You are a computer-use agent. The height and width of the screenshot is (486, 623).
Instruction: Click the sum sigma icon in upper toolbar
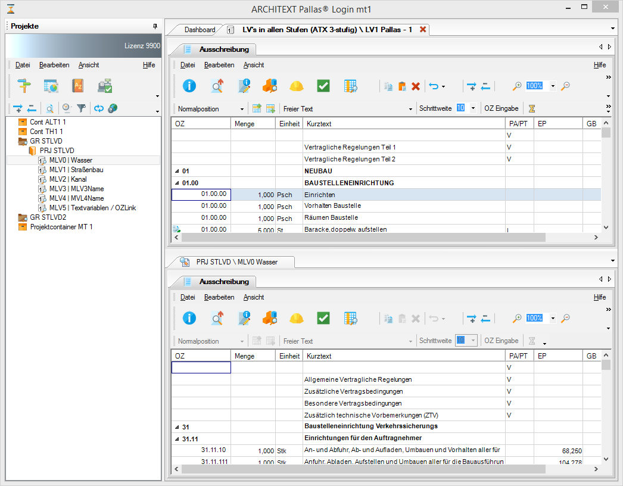click(x=532, y=108)
